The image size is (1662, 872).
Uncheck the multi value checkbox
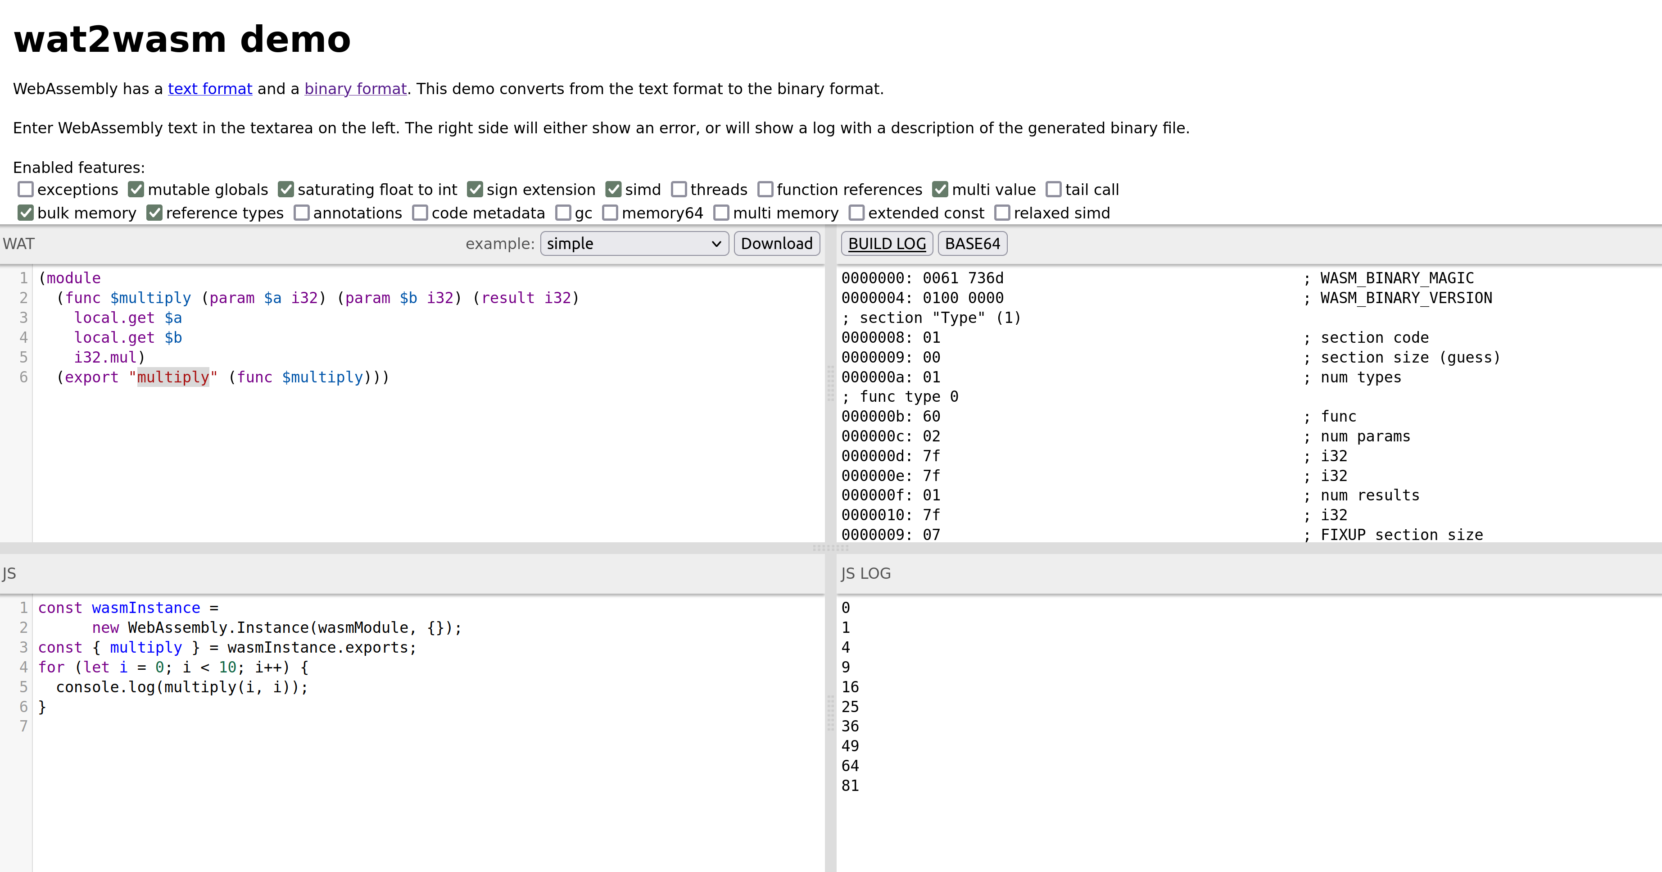[940, 189]
